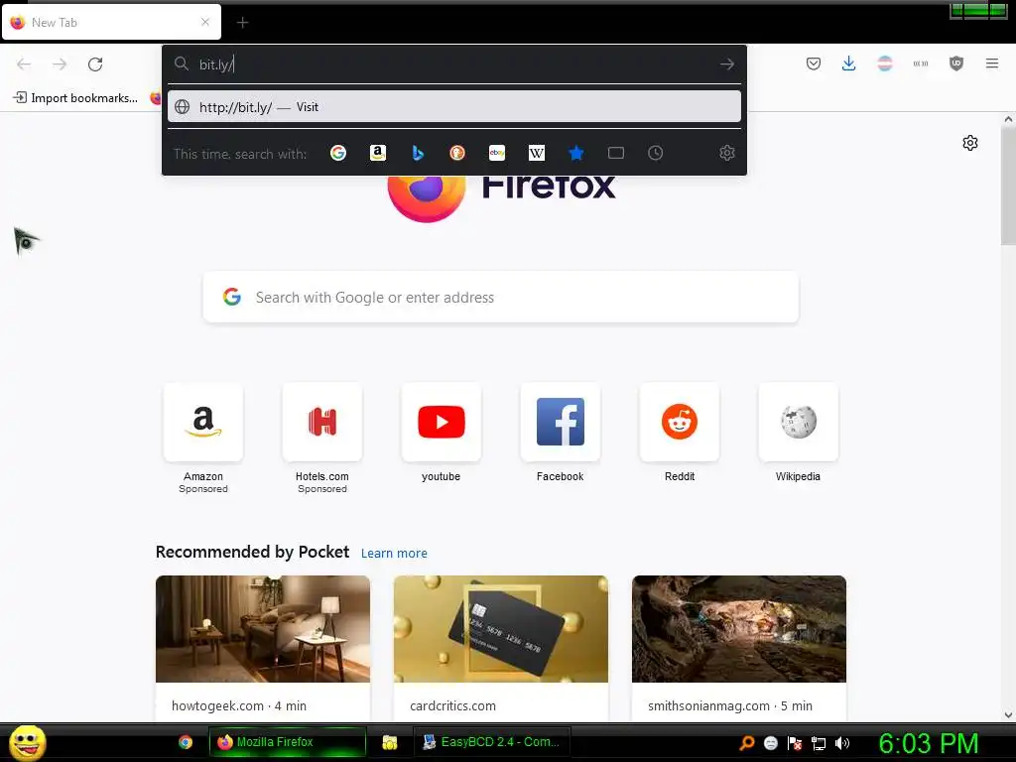Open the file explorer taskbar icon
The width and height of the screenshot is (1016, 762).
point(389,742)
